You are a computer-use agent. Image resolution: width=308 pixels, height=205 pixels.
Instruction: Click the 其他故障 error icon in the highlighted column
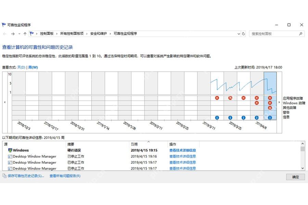tap(270, 108)
